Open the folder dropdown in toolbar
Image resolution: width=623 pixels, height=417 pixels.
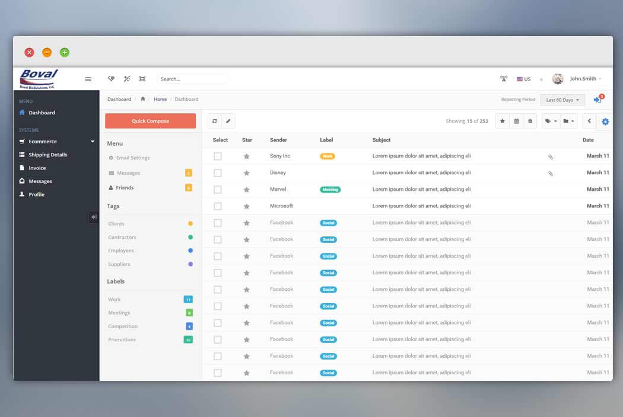click(x=568, y=121)
